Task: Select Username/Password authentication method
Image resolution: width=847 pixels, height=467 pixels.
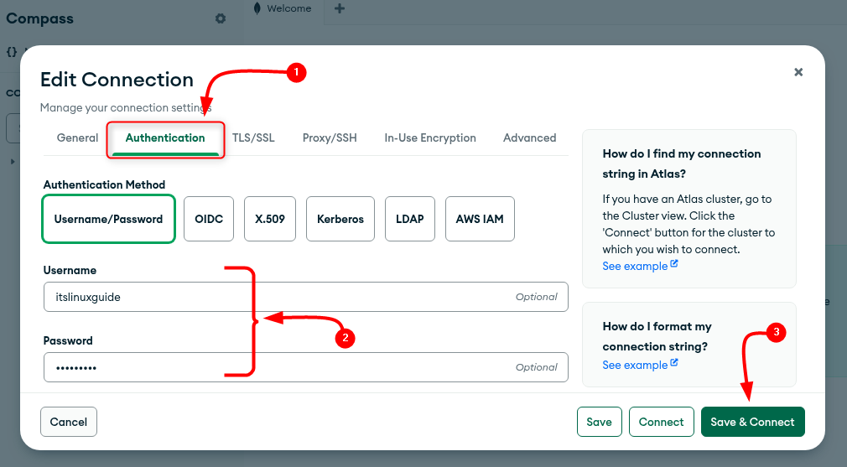Action: (x=108, y=219)
